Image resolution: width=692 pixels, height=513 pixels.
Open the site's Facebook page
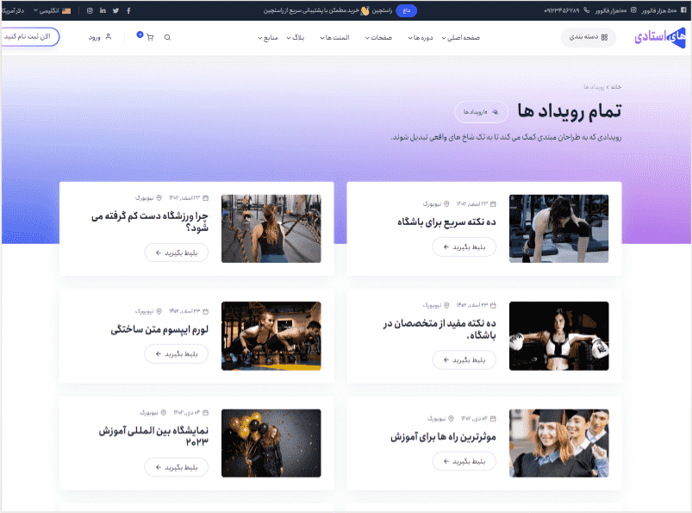128,10
